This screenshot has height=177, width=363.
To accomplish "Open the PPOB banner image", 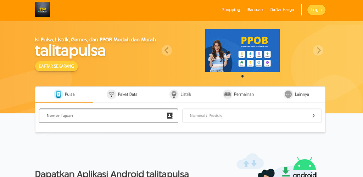I will pyautogui.click(x=242, y=50).
